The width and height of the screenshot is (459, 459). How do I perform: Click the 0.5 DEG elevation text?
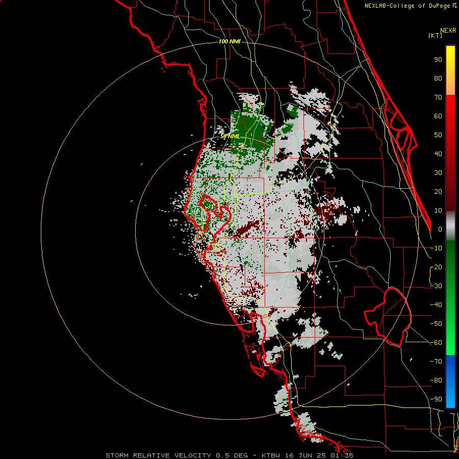pos(232,455)
